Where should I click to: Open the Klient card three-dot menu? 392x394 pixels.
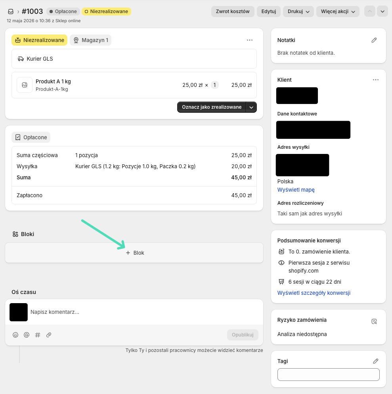(x=375, y=80)
